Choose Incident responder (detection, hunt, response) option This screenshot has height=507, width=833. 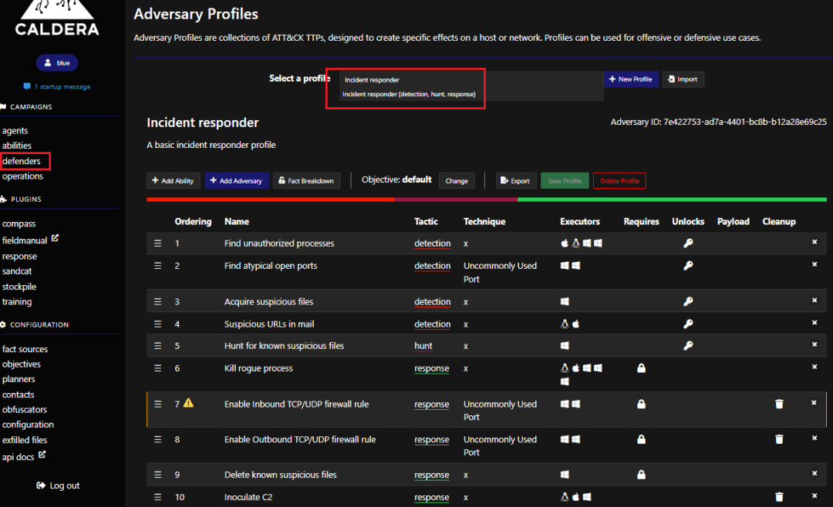(409, 94)
